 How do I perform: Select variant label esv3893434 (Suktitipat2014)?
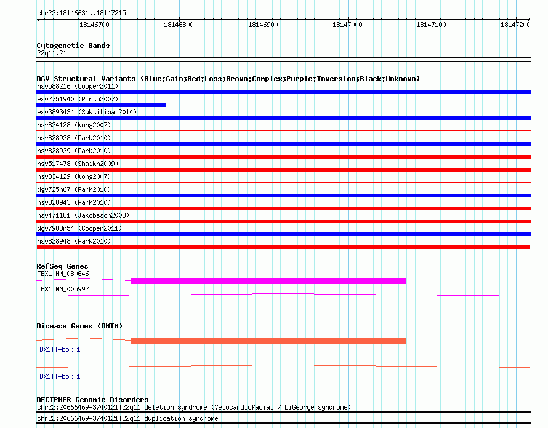[x=87, y=112]
